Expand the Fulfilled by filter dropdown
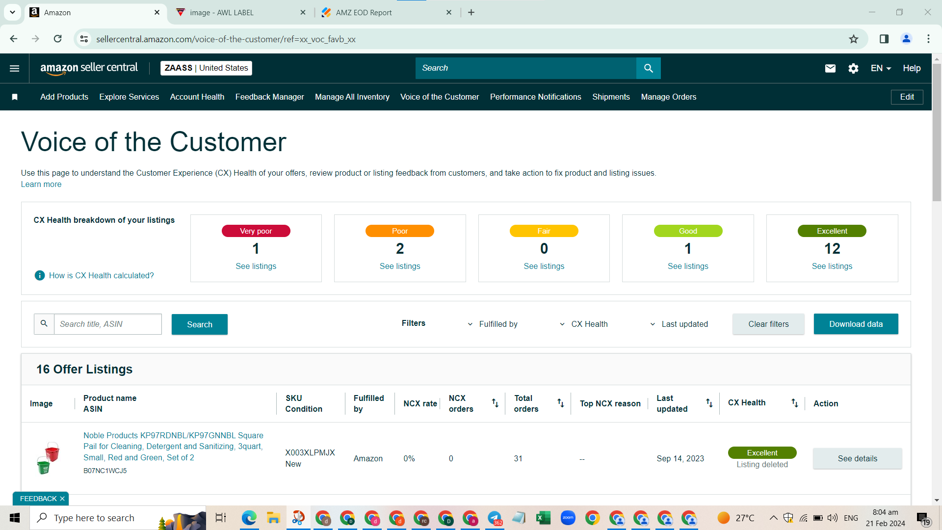Viewport: 942px width, 530px height. [493, 324]
